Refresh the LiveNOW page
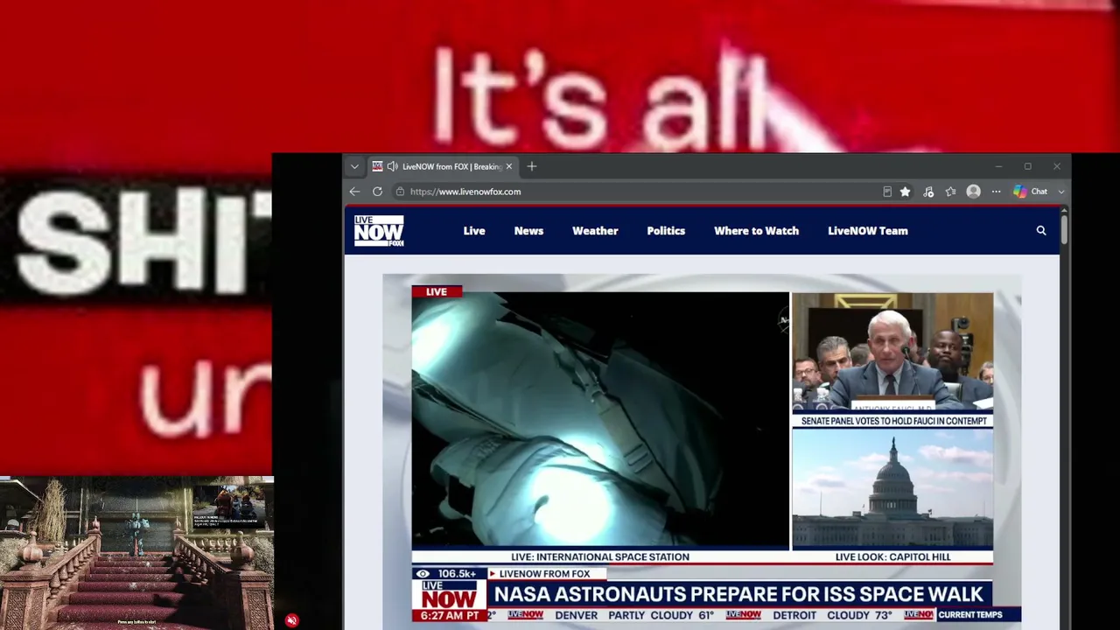This screenshot has height=630, width=1120. click(x=377, y=192)
